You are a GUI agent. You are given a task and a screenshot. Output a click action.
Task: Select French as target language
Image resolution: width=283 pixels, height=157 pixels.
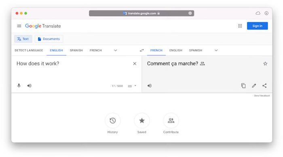pos(156,50)
